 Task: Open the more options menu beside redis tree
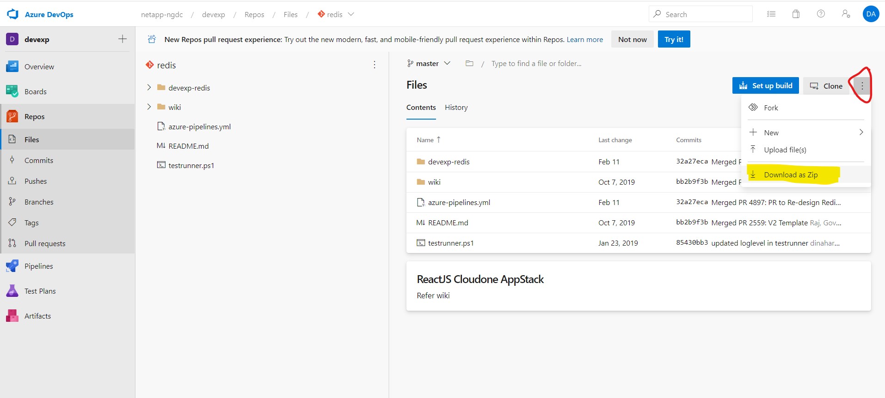click(375, 65)
